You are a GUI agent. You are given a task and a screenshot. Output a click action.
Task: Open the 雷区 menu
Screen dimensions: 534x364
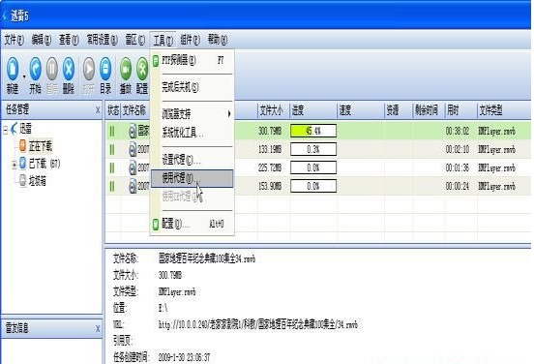[135, 40]
